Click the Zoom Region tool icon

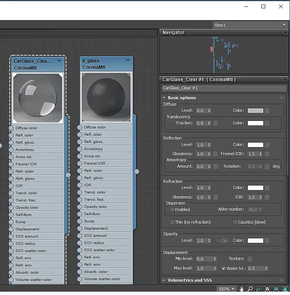(x=259, y=289)
